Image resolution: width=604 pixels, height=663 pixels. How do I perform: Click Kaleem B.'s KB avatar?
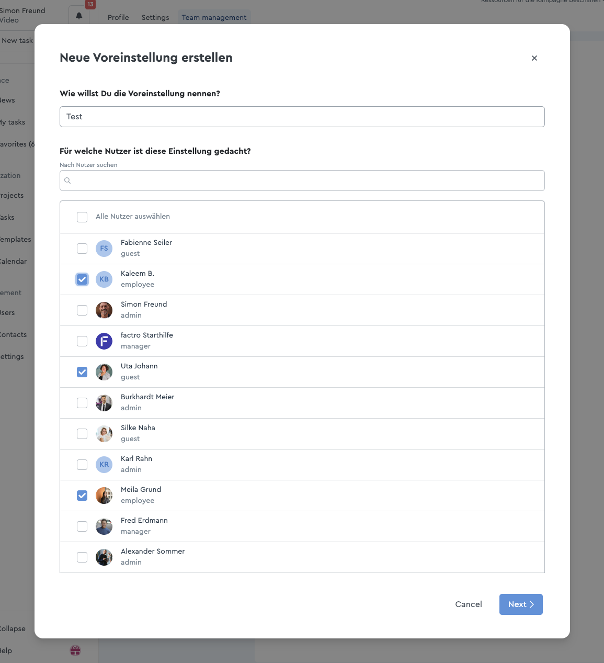[104, 279]
